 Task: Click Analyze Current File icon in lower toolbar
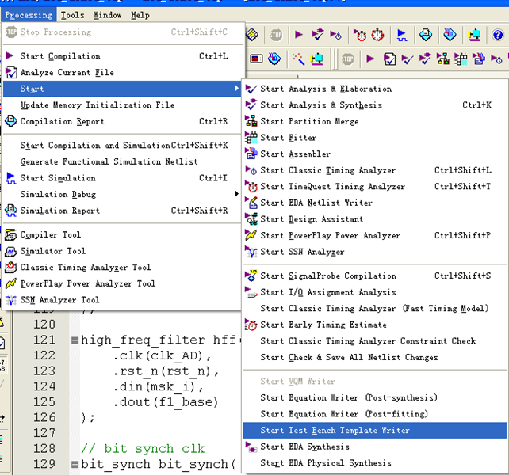click(389, 59)
